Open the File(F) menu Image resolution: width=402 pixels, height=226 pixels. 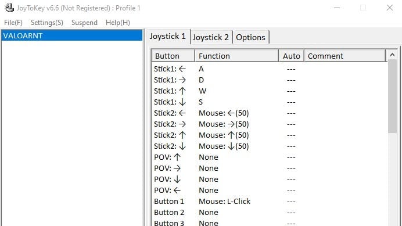click(x=13, y=23)
